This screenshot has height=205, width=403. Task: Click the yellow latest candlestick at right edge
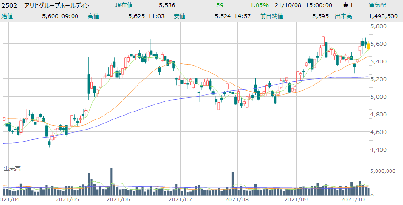click(x=368, y=46)
